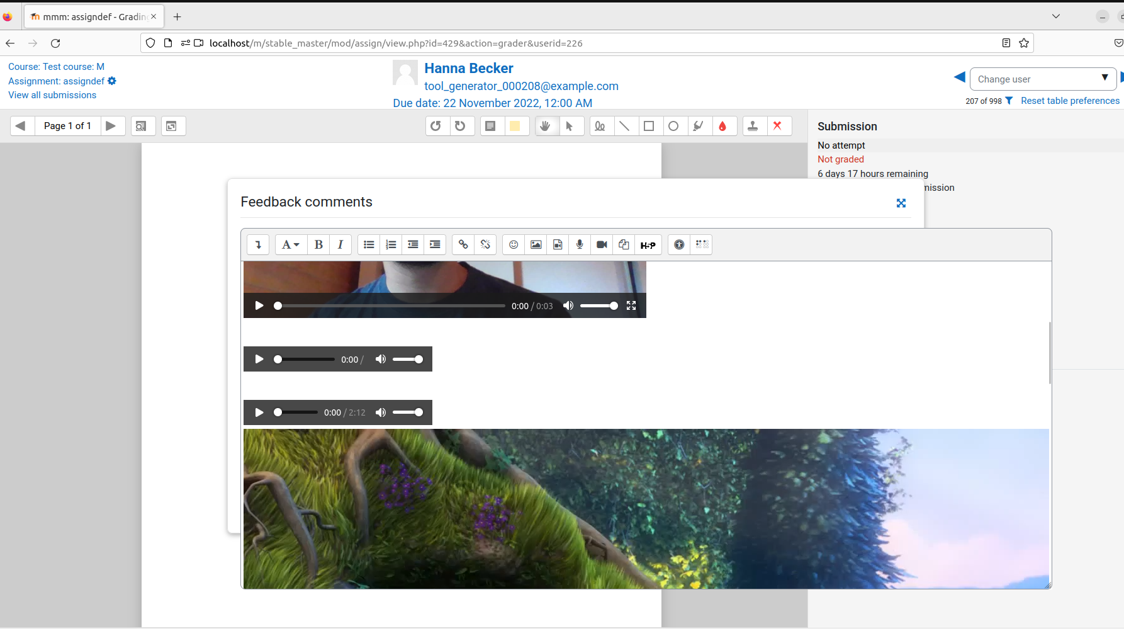Viewport: 1124px width, 631px height.
Task: Open a new browser tab
Action: 177,16
